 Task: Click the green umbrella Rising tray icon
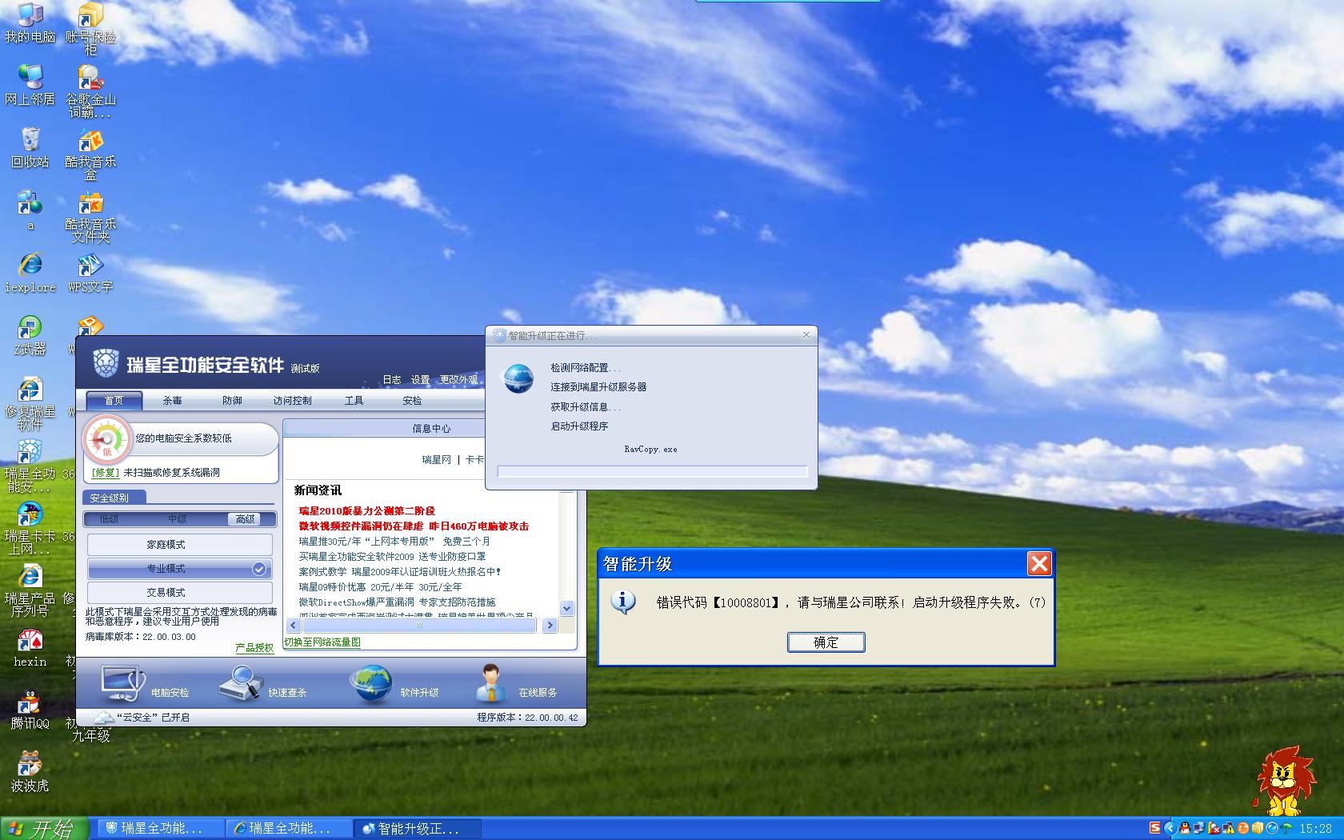click(x=1286, y=828)
